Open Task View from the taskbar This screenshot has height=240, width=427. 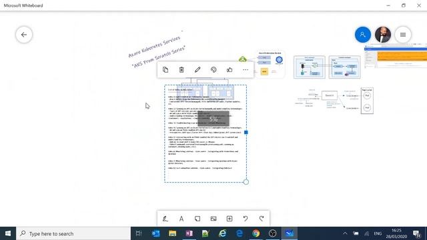click(x=139, y=233)
